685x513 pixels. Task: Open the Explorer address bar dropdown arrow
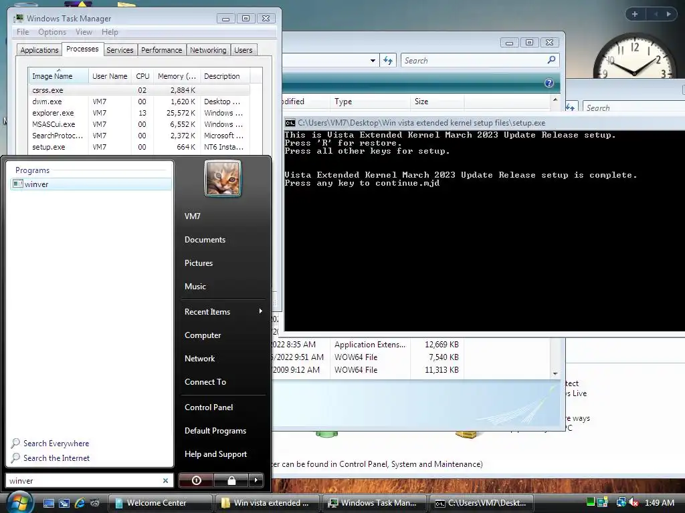[x=373, y=61]
